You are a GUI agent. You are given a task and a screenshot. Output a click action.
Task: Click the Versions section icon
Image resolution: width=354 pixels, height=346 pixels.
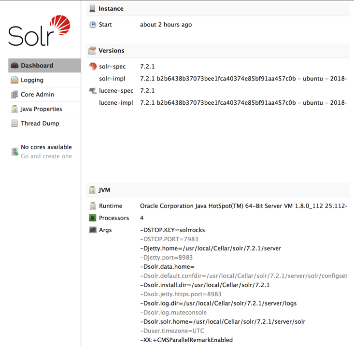pyautogui.click(x=92, y=51)
